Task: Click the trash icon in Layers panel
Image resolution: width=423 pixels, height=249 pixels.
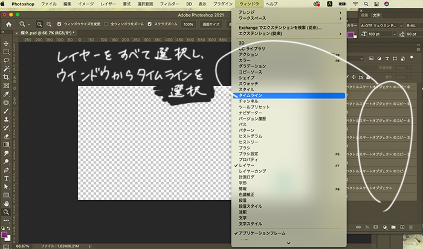Action: click(410, 227)
